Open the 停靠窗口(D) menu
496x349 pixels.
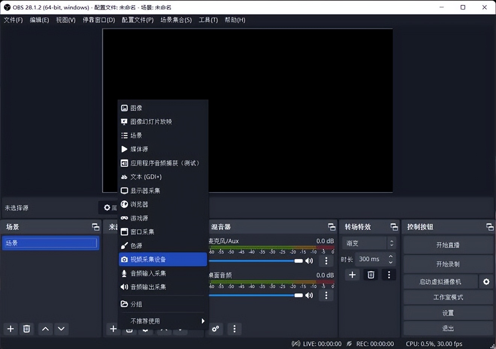pos(99,20)
